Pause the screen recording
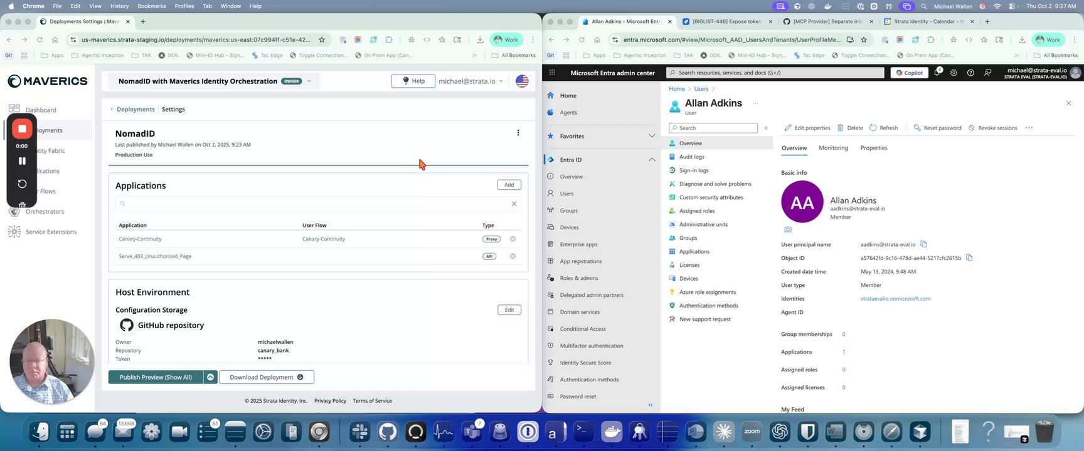 (22, 161)
